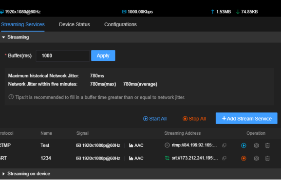Click the bitrate icon beside 1000.00Kbps
This screenshot has height=180, width=281.
pyautogui.click(x=124, y=12)
